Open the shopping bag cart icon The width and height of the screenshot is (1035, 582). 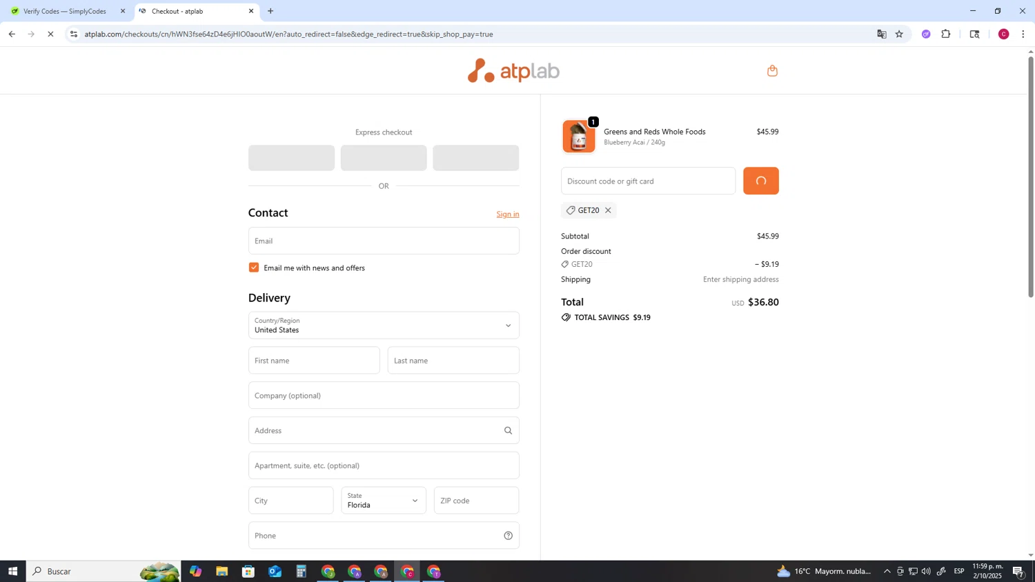[x=772, y=70]
